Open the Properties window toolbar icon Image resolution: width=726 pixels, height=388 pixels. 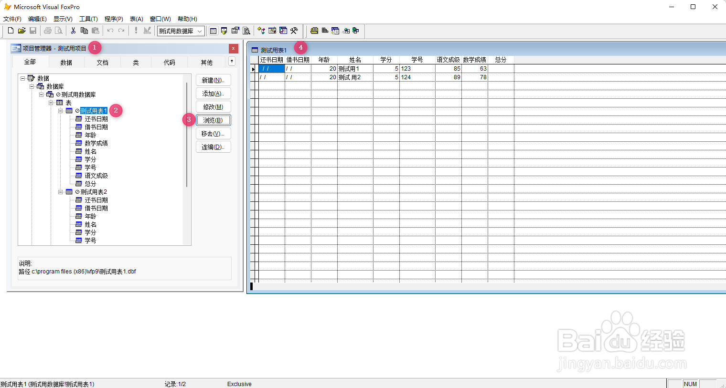235,31
